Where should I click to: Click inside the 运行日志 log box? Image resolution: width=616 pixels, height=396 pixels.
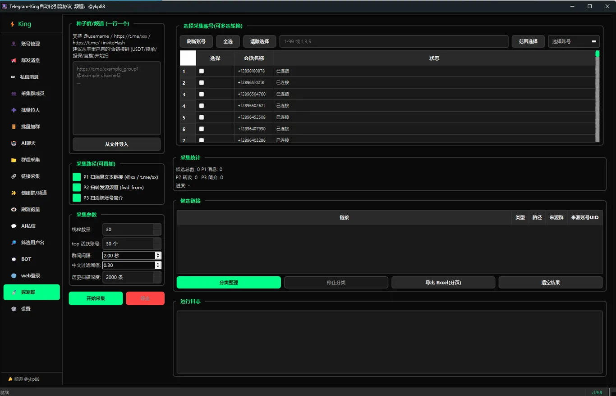(390, 342)
